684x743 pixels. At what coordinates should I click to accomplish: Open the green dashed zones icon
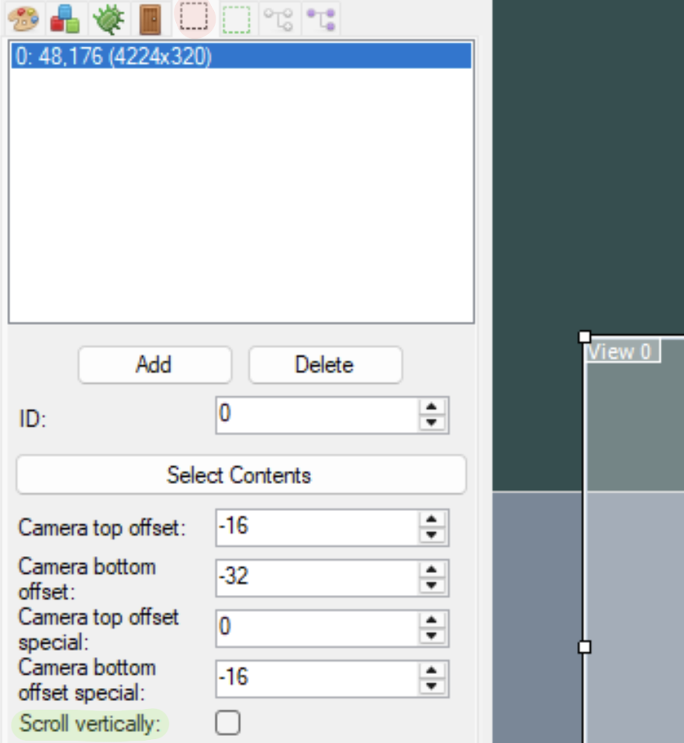pyautogui.click(x=237, y=19)
